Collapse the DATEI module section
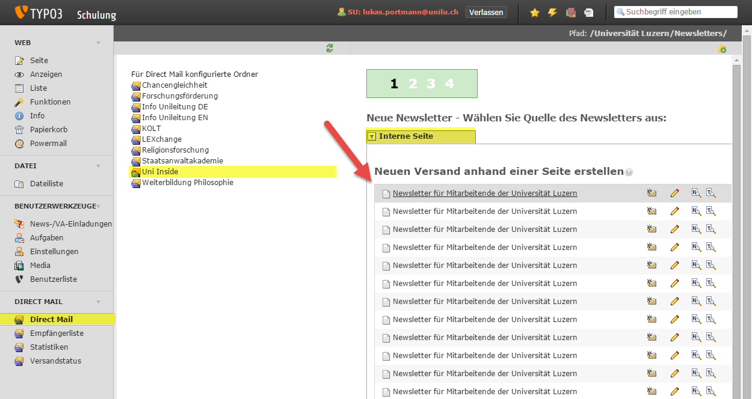 point(99,166)
